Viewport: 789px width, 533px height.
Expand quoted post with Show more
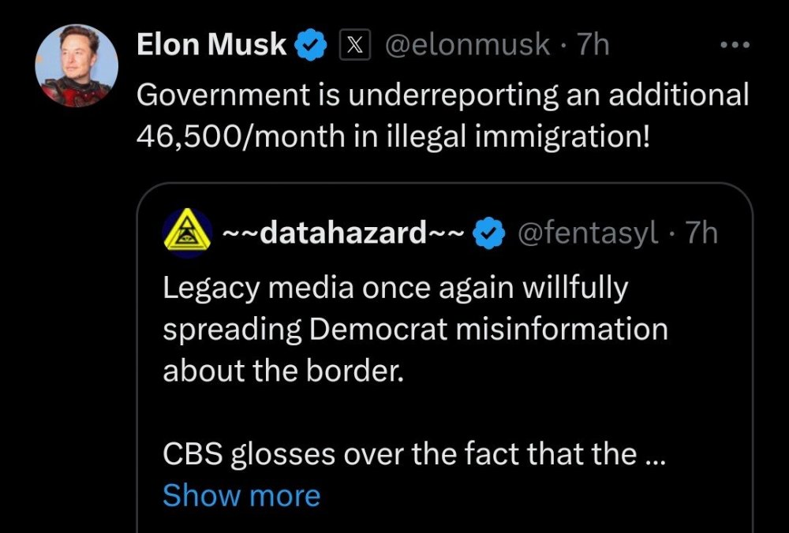pyautogui.click(x=241, y=495)
